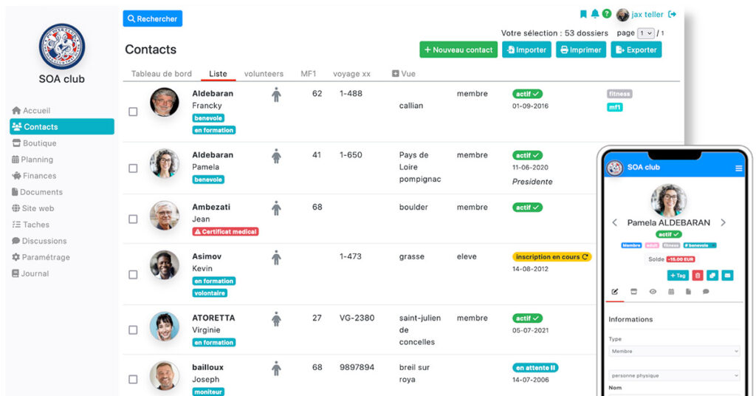This screenshot has height=396, width=756.
Task: Click the 'fitness' grey tag on Francky's row
Action: tap(619, 94)
